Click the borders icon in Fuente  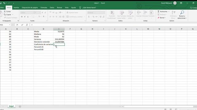coord(33,16)
